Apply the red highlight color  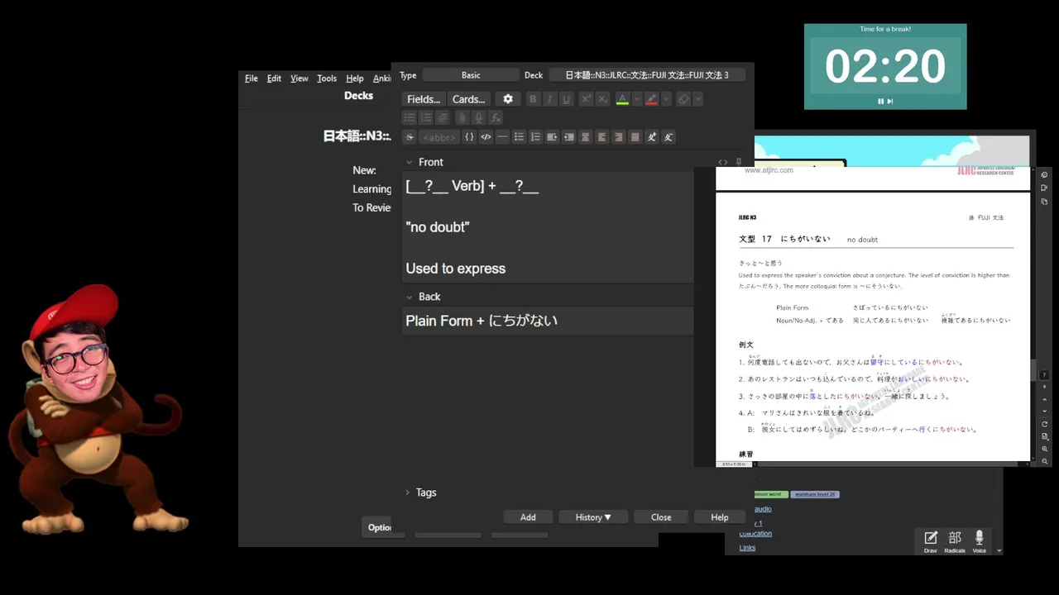tap(652, 99)
